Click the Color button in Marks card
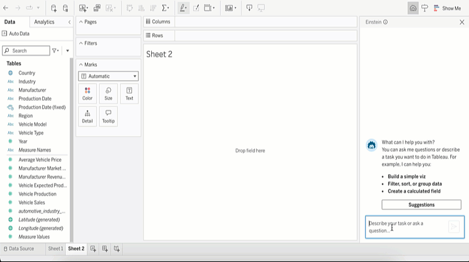 87,94
